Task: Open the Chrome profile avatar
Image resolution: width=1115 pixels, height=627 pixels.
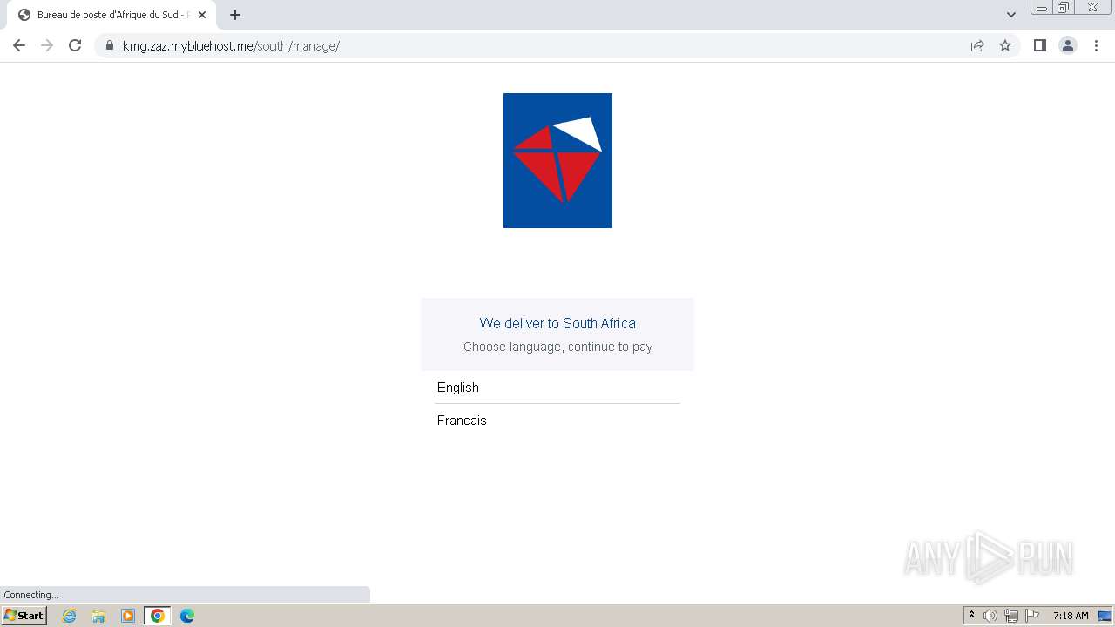Action: pyautogui.click(x=1068, y=45)
